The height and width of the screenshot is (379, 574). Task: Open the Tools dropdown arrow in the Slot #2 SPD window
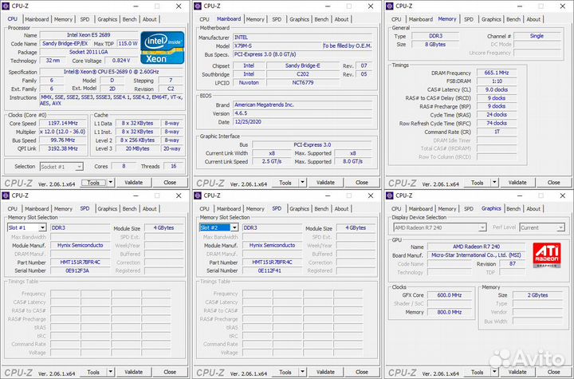click(x=302, y=372)
